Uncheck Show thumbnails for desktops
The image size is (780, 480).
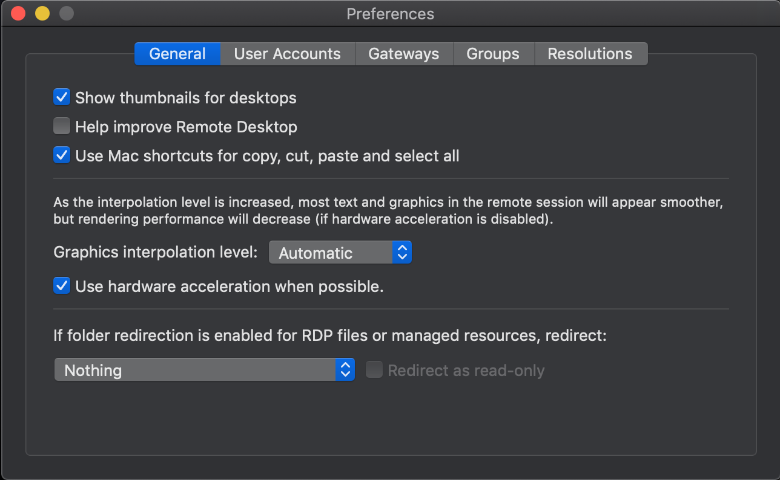(x=62, y=97)
